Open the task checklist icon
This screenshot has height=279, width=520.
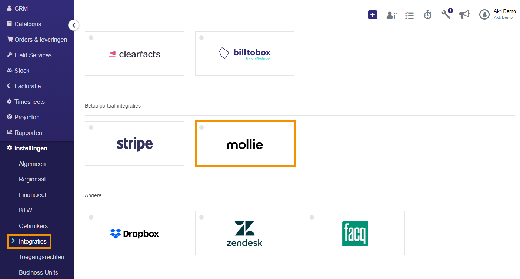click(409, 15)
